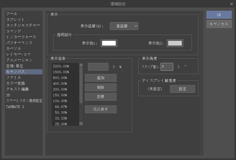Screen dimensions: 236x160
Task: Click the zoom list scroll down arrow
Action: point(81,124)
